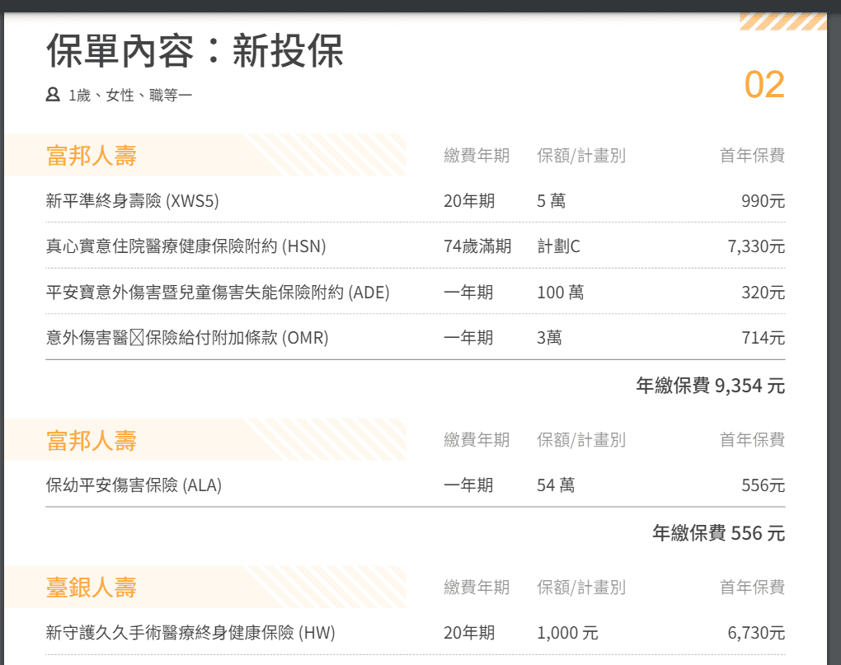Select 新守護久久手術醫療終身健康保險 (HW)
The width and height of the screenshot is (841, 665).
coord(190,633)
